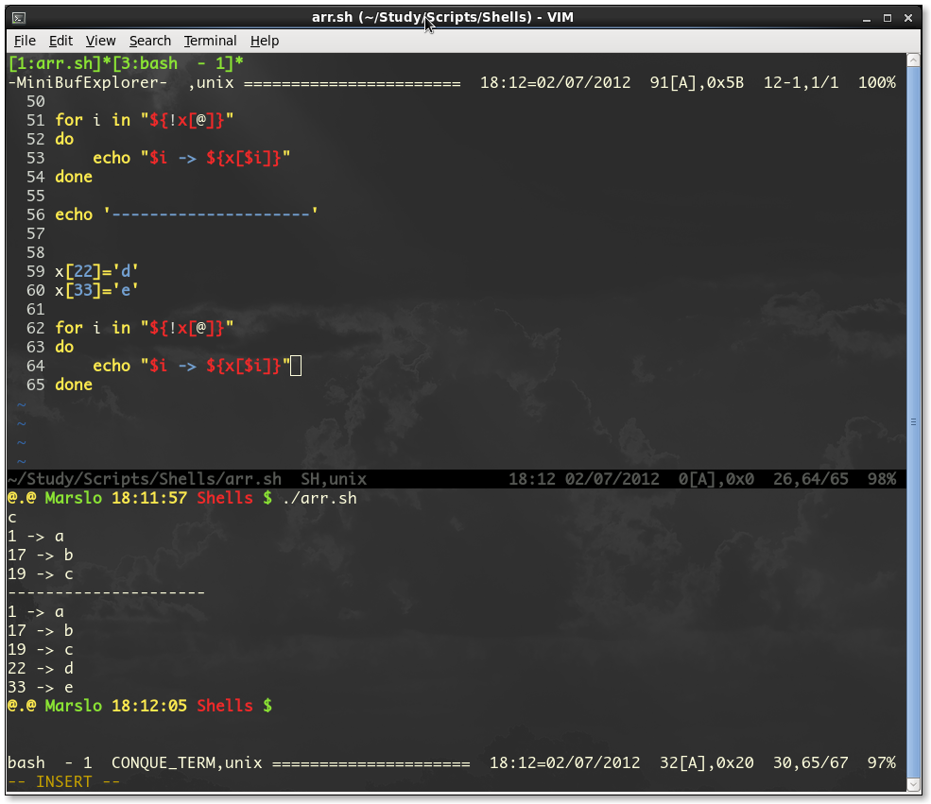Click the '26,64/65' cursor position indicator

point(810,479)
